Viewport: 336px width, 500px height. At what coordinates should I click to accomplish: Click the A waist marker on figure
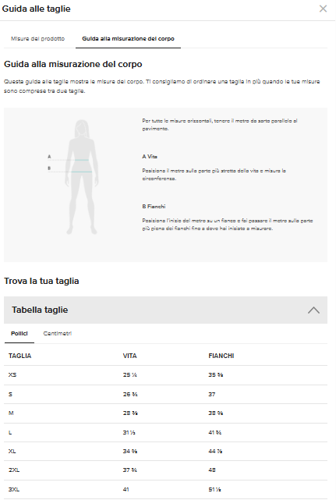(x=49, y=157)
